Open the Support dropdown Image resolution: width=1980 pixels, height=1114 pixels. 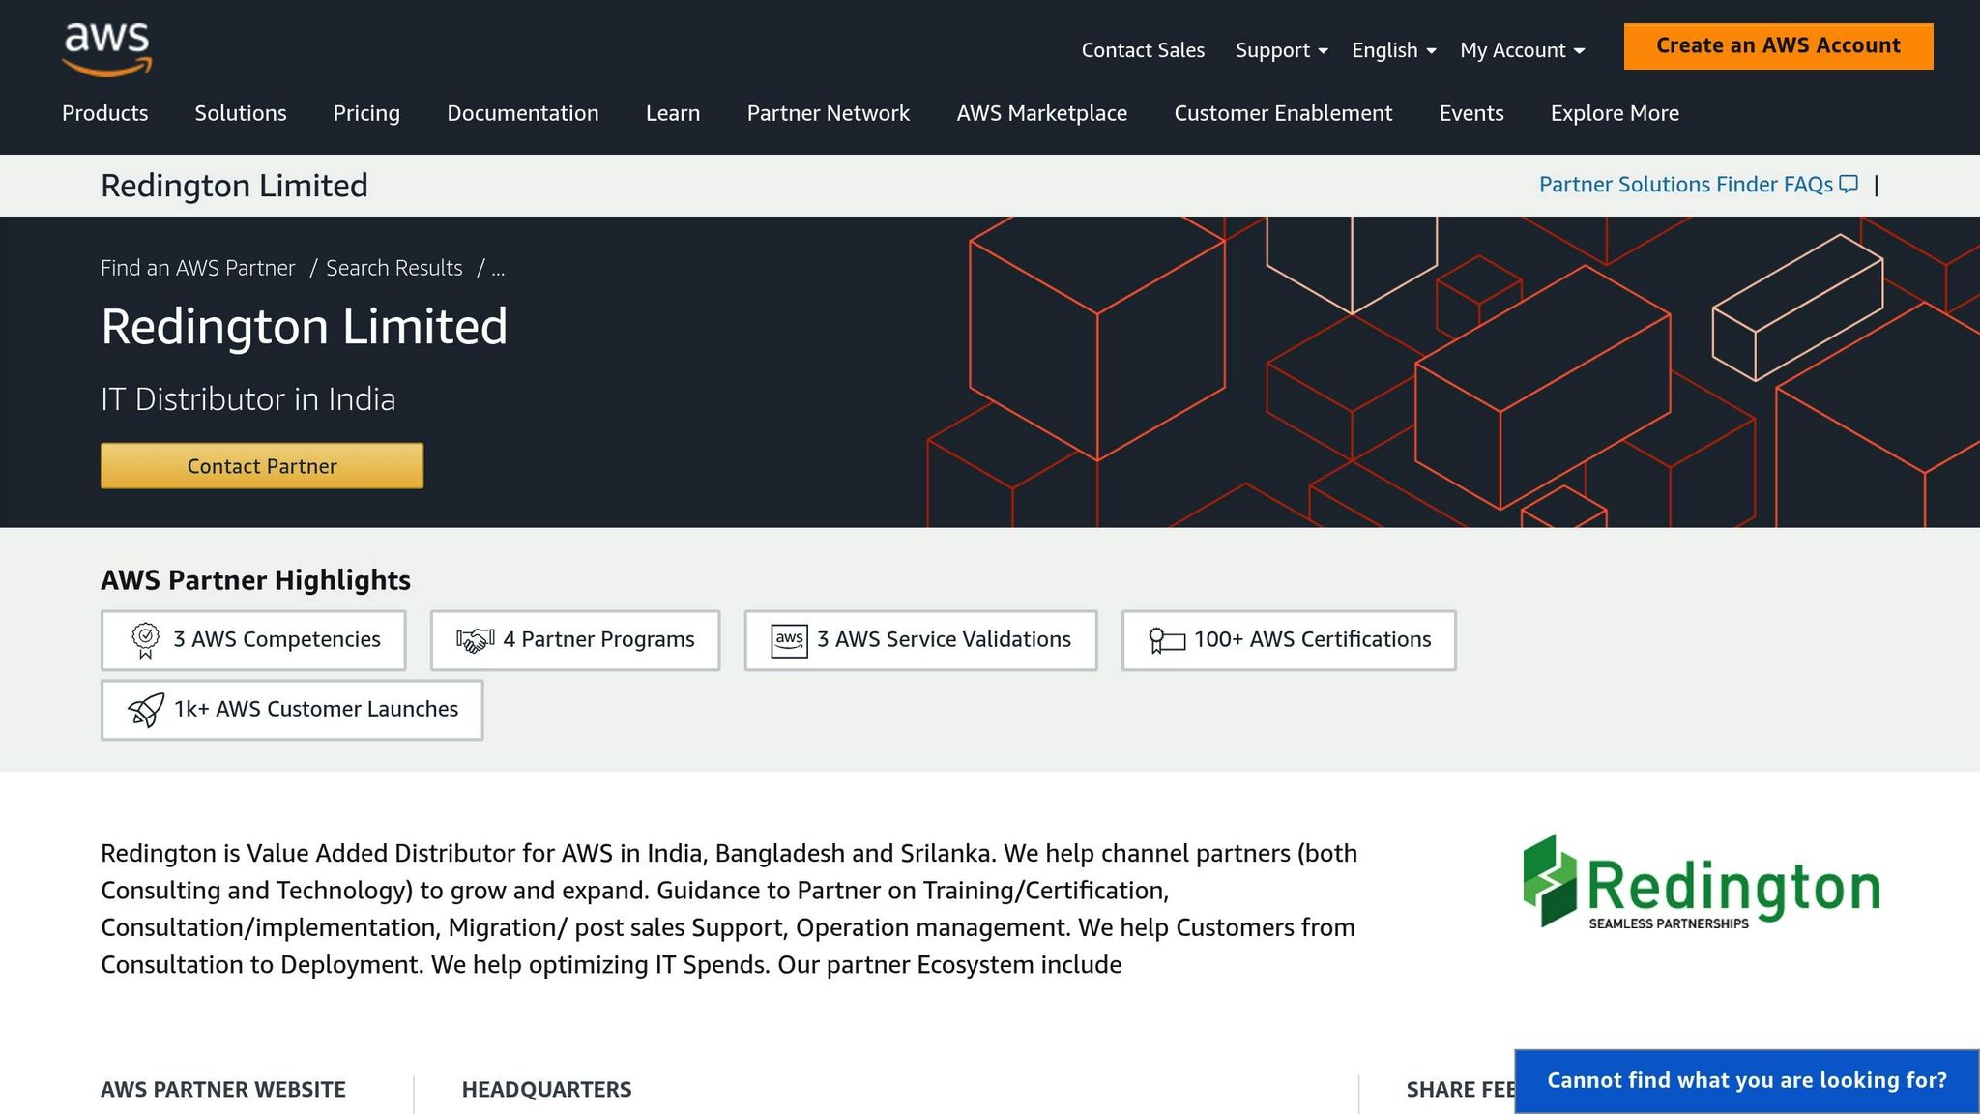pos(1282,50)
